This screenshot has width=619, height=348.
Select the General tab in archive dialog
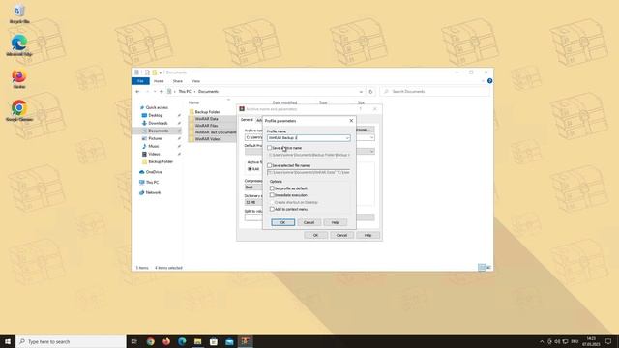click(x=248, y=120)
